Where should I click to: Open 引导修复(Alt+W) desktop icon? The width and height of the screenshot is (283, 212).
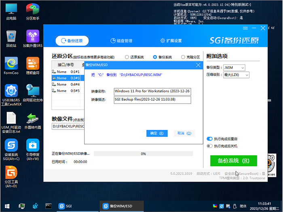[x=33, y=150]
